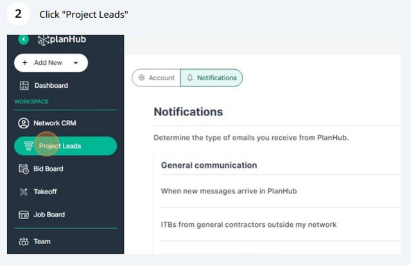This screenshot has width=416, height=273.
Task: Click the PlanHub cube logo icon
Action: pos(44,40)
